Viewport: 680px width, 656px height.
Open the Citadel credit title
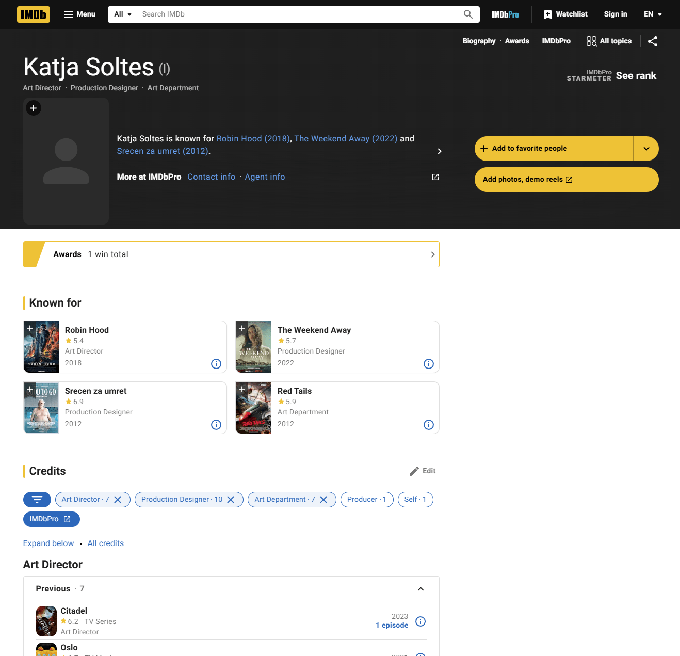coord(74,611)
